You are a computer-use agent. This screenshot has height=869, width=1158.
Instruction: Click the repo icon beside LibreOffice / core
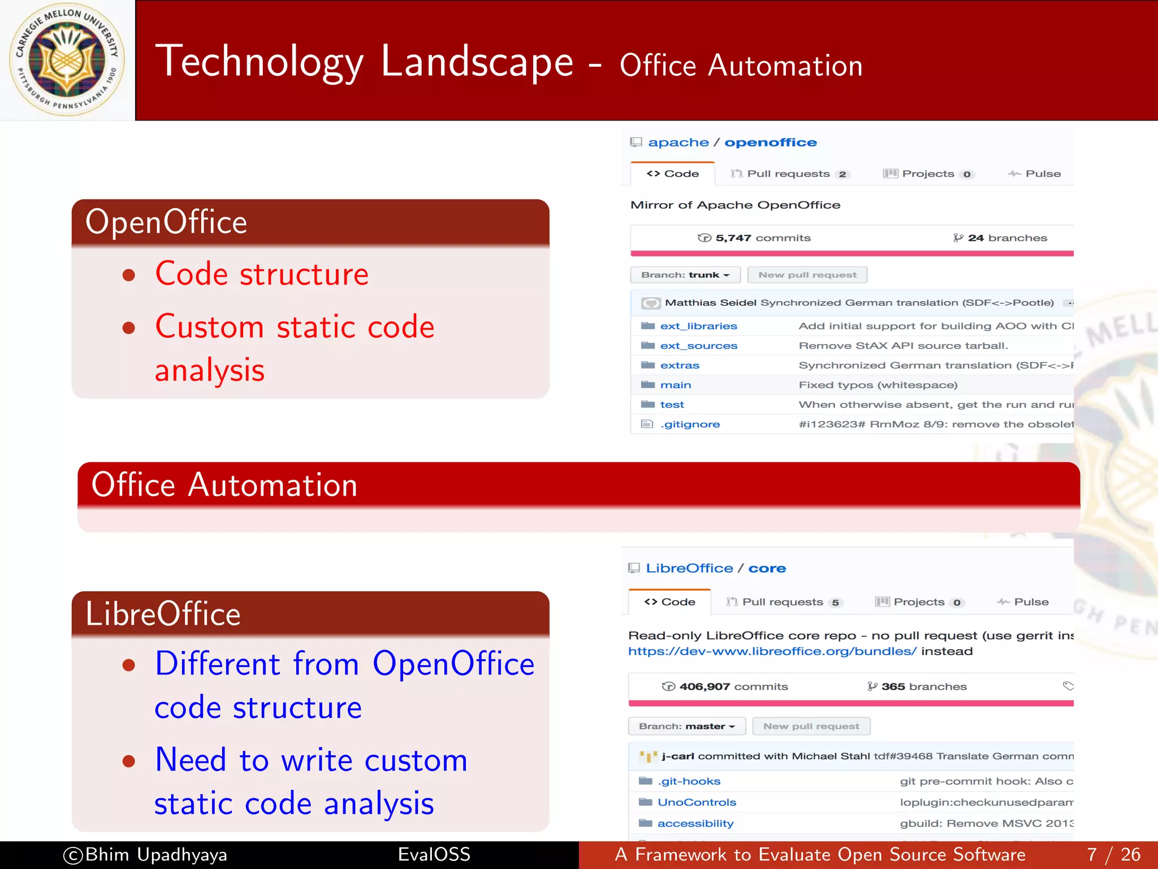634,568
